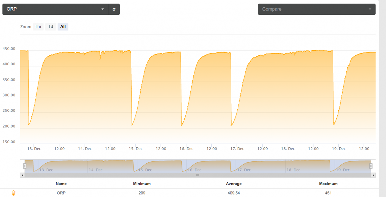Open the ORP parameter selector
The height and width of the screenshot is (197, 386).
(x=55, y=9)
